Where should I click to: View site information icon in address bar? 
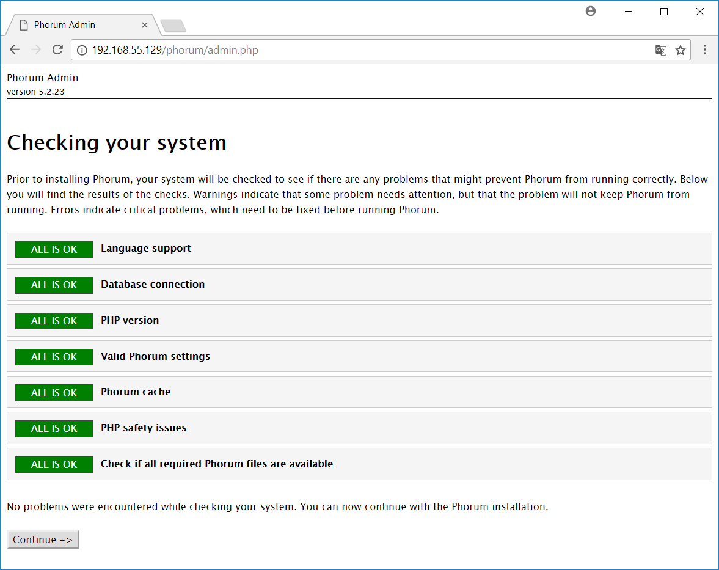(82, 50)
